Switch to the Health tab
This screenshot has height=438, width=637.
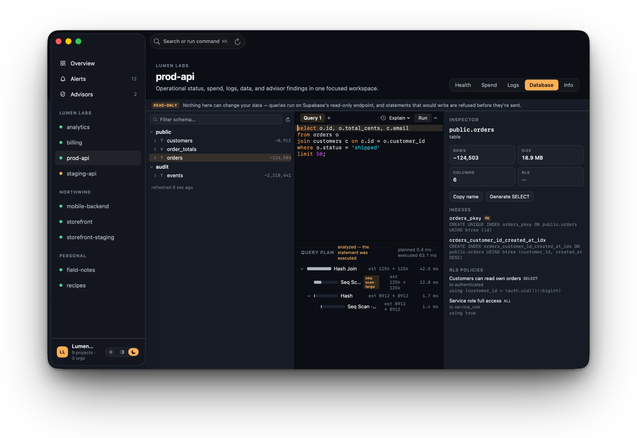pyautogui.click(x=463, y=85)
